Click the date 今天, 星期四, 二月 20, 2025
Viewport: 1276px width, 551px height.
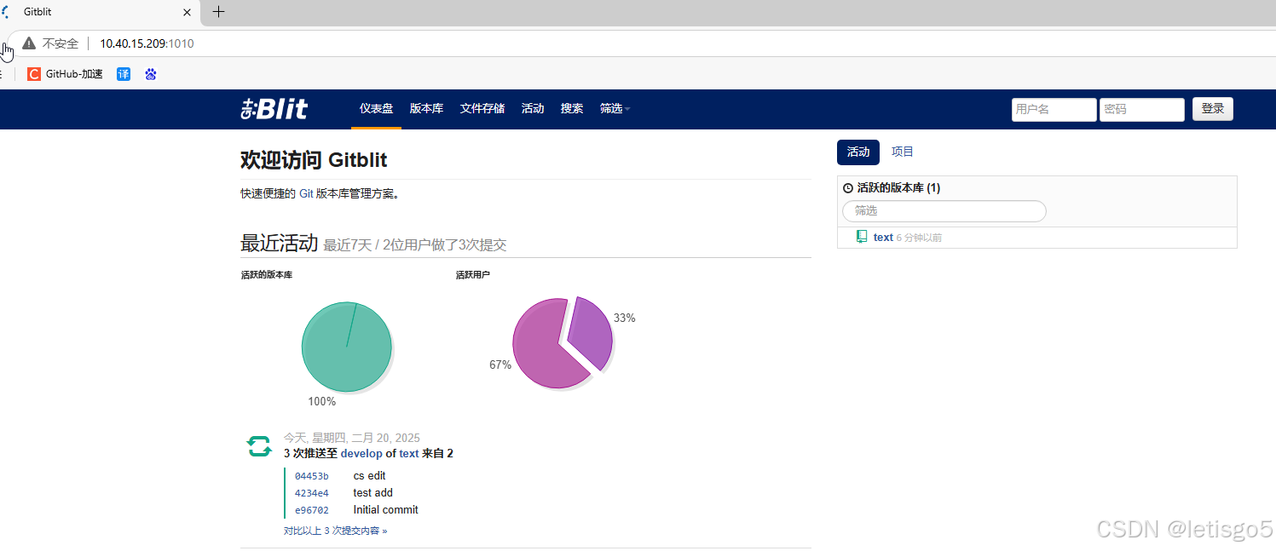[x=352, y=438]
